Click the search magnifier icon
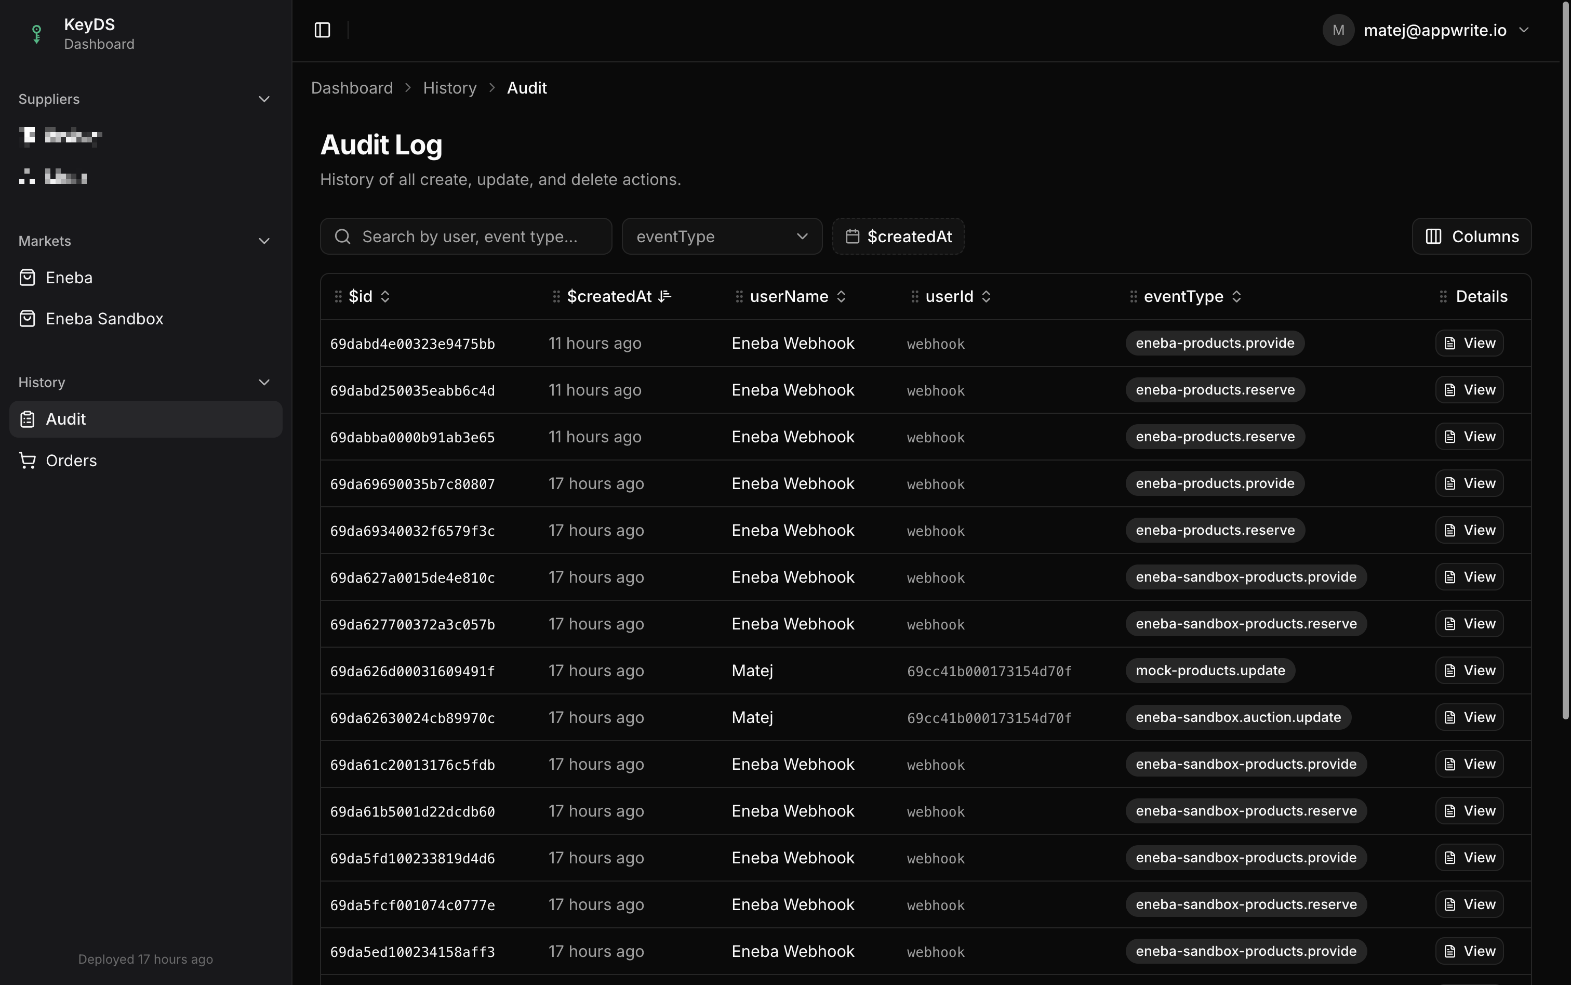This screenshot has height=985, width=1571. [x=342, y=236]
